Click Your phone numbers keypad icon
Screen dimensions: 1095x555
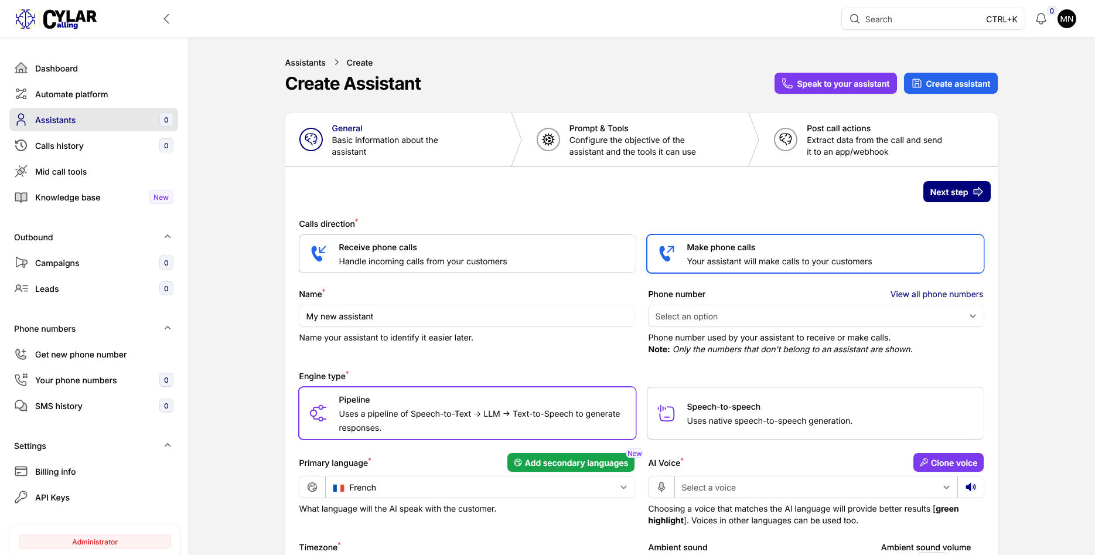click(x=21, y=380)
